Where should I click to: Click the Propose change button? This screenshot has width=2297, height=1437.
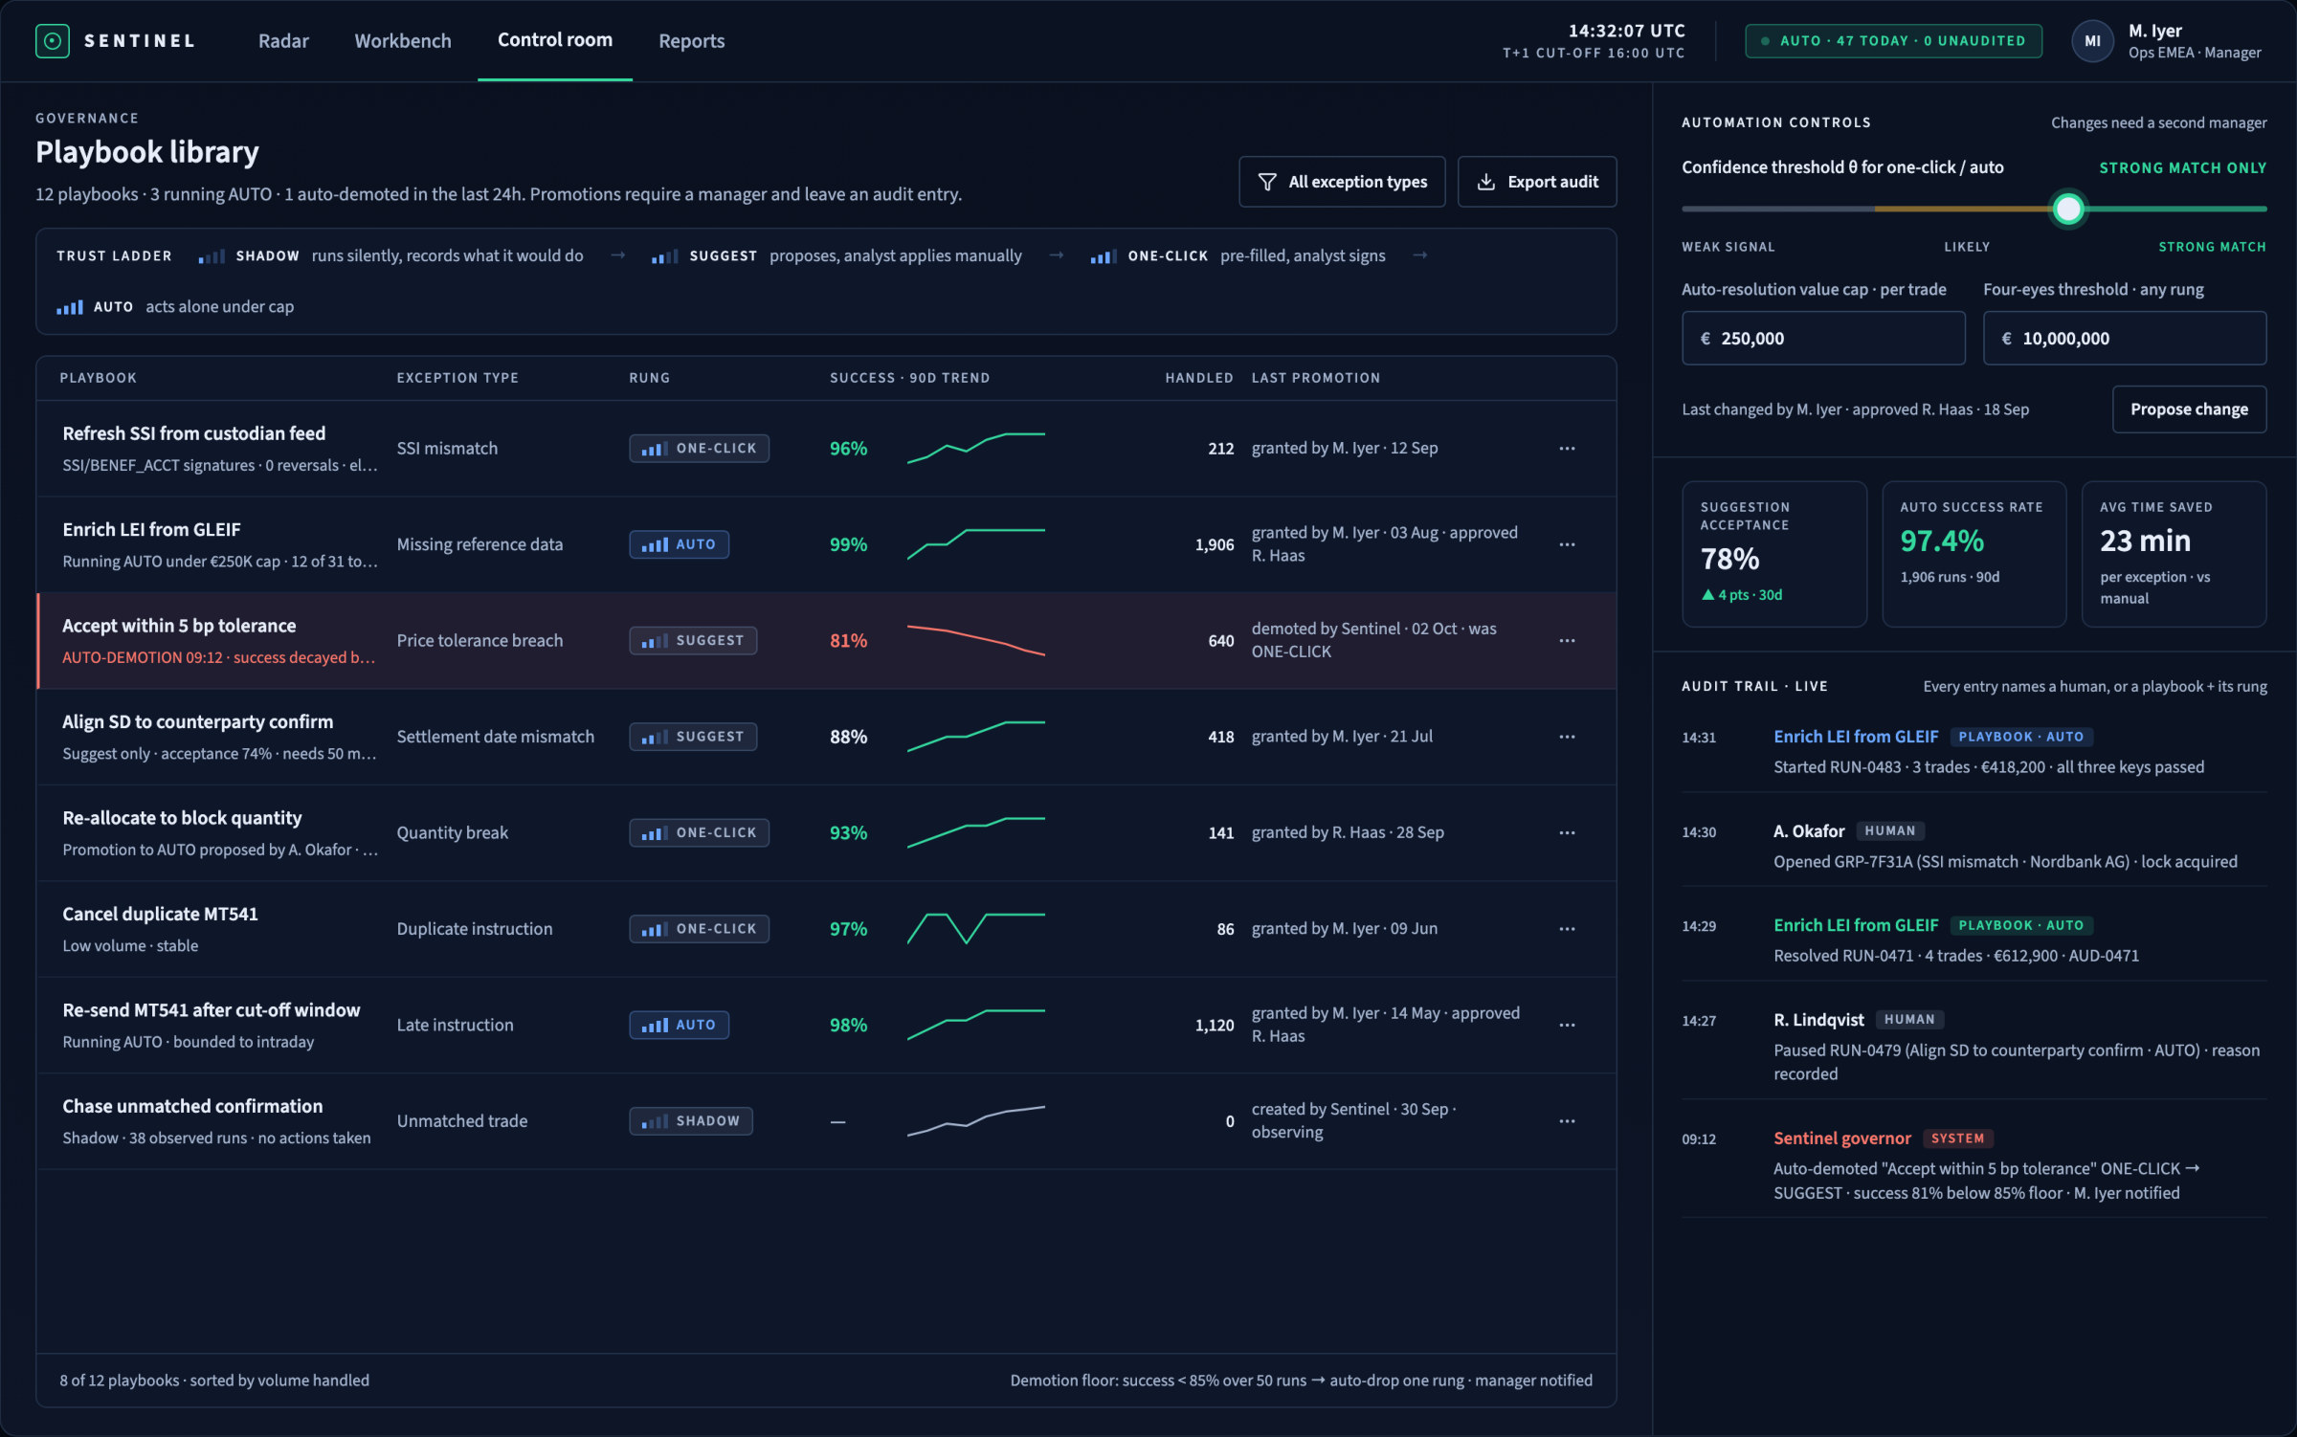tap(2189, 409)
